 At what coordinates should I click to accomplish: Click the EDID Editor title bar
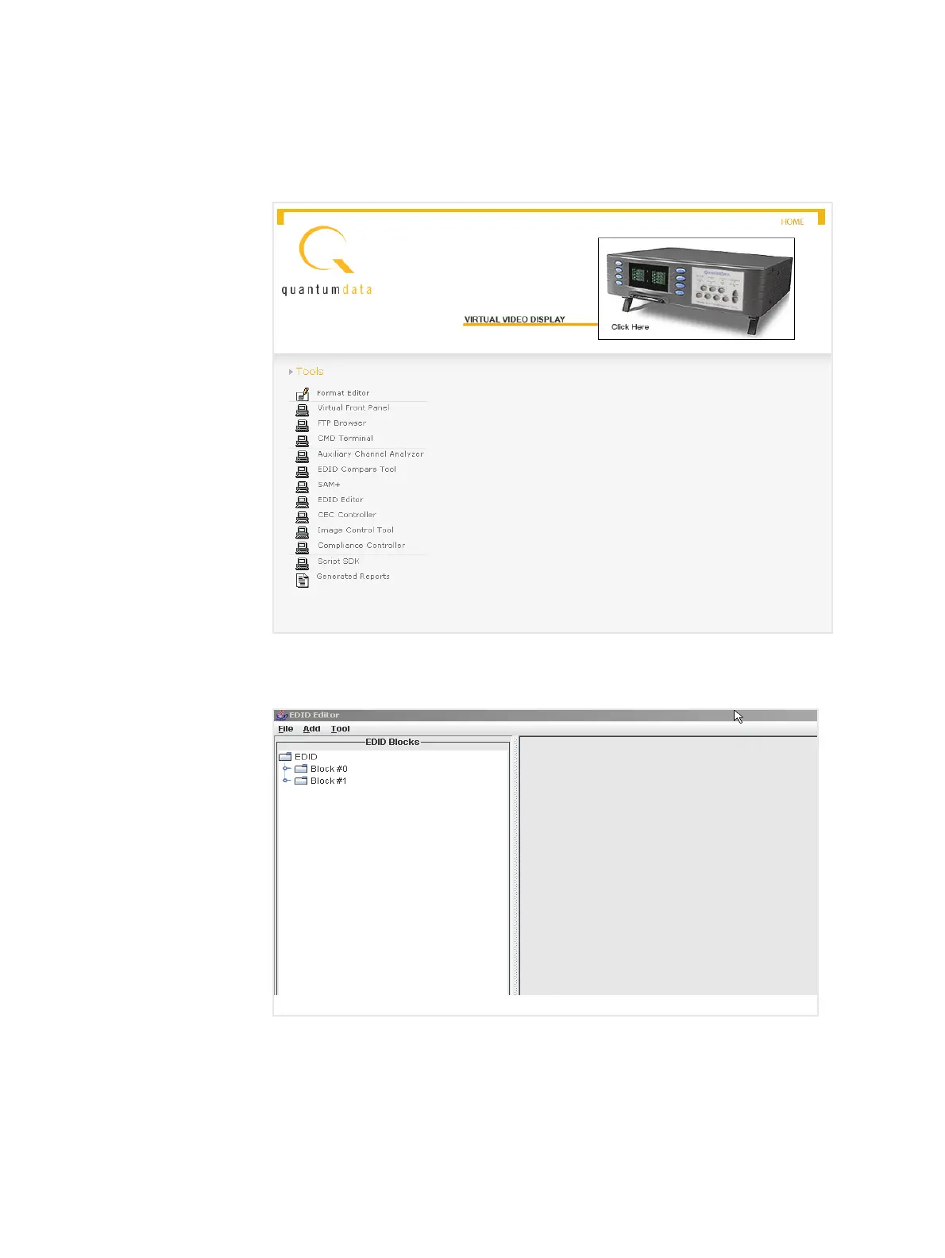pyautogui.click(x=546, y=715)
